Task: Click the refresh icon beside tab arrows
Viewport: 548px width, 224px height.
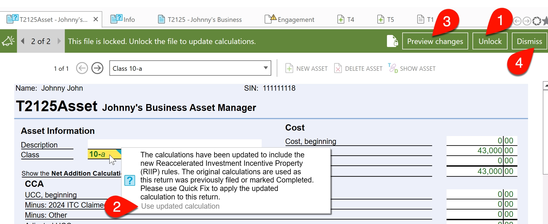Action: point(537,21)
